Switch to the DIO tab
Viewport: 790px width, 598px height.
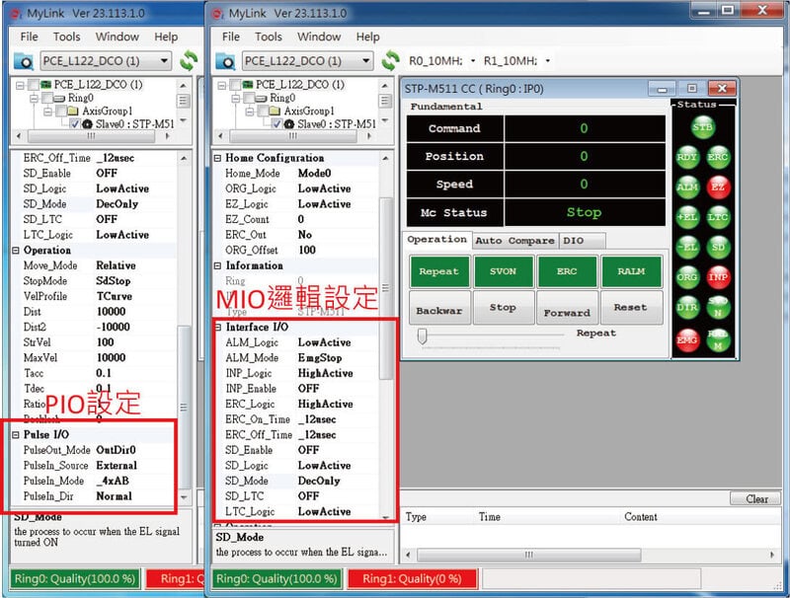click(582, 241)
